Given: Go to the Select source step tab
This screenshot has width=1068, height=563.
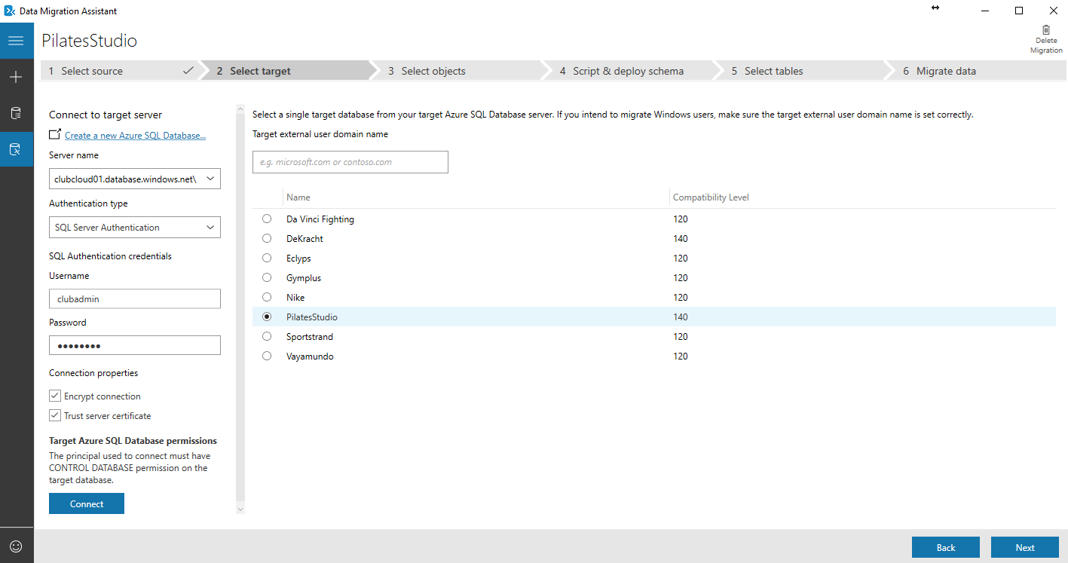Looking at the screenshot, I should click(x=117, y=71).
